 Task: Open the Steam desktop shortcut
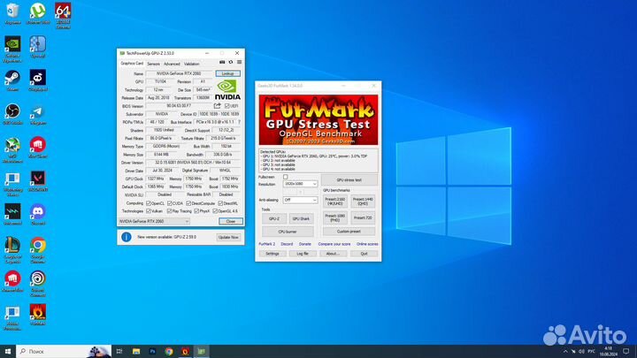click(12, 80)
